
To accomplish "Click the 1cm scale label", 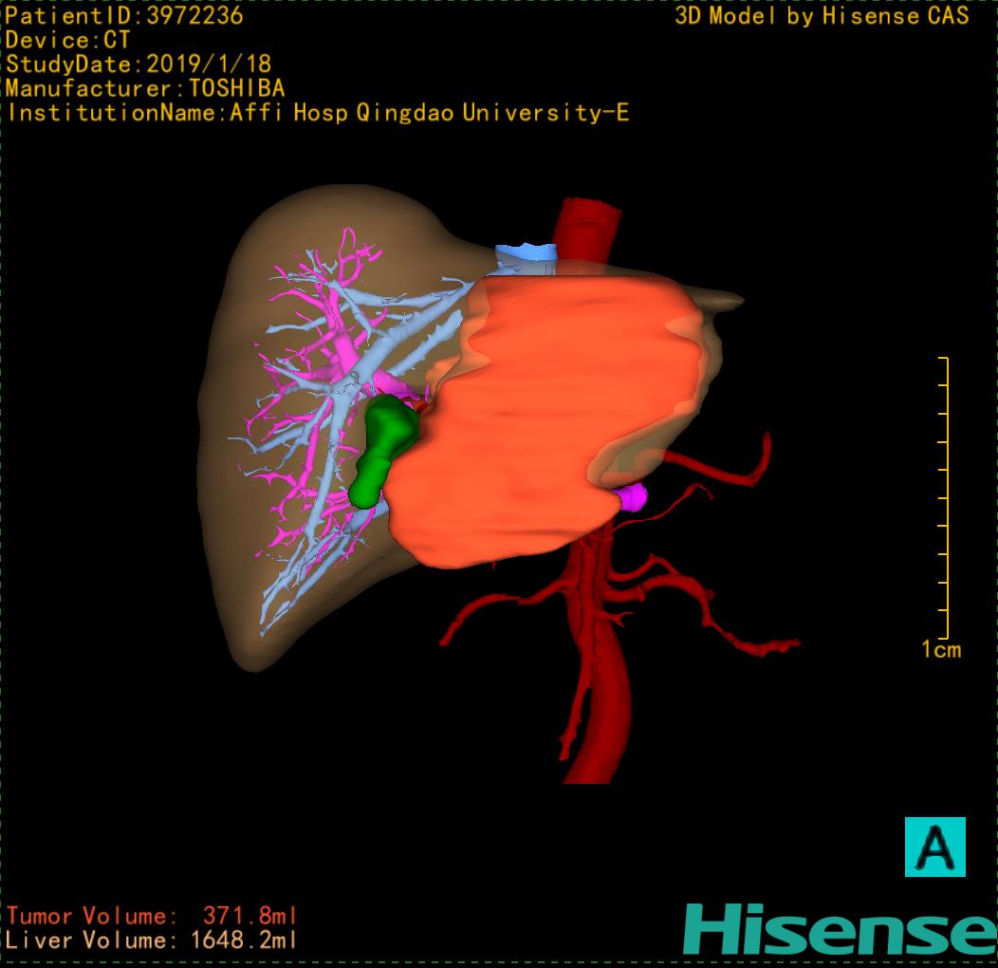I will [x=941, y=649].
